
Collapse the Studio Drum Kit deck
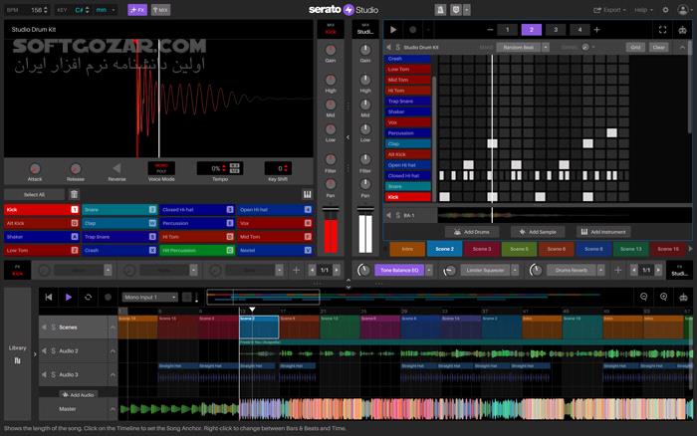click(682, 47)
